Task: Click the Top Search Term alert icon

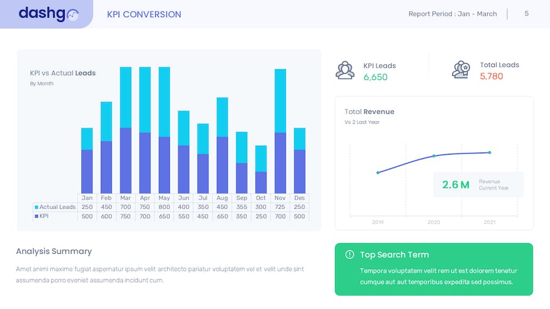Action: coord(350,255)
